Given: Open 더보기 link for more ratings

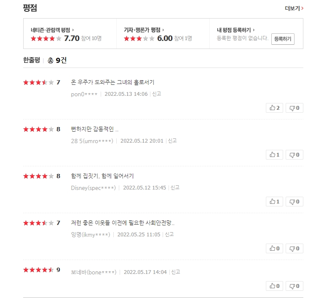Looking at the screenshot, I should coord(294,8).
